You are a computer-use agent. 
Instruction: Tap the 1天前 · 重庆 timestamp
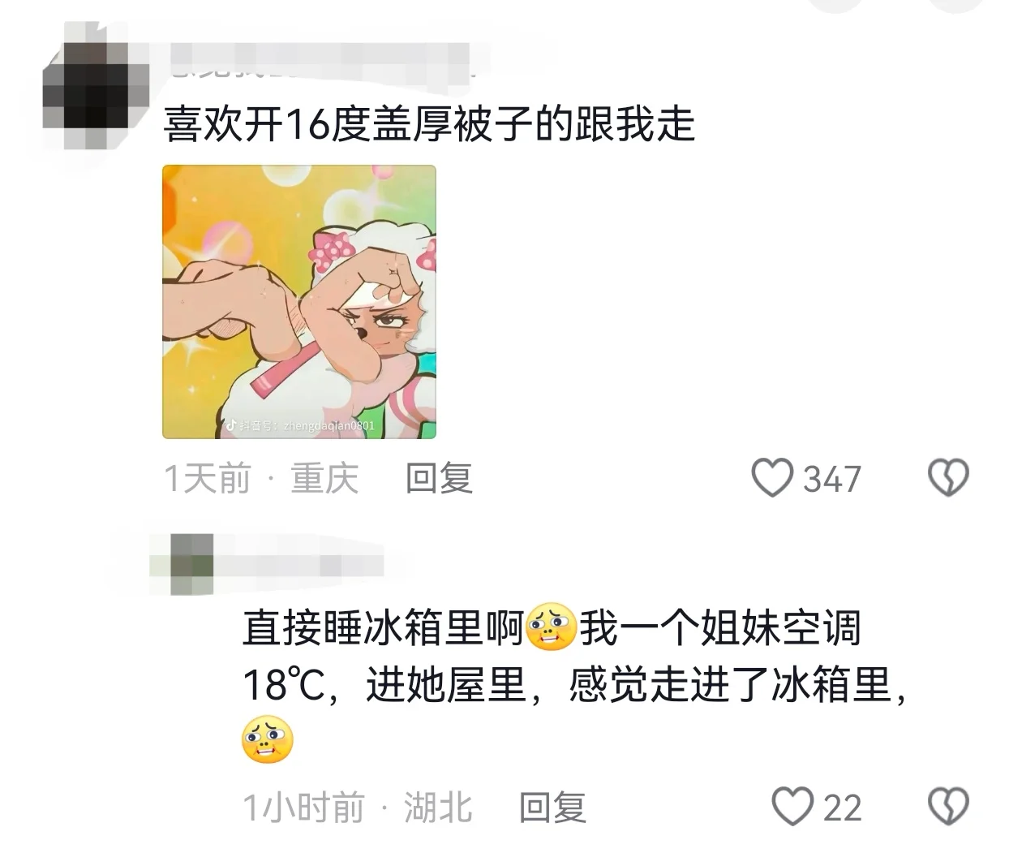click(x=261, y=478)
